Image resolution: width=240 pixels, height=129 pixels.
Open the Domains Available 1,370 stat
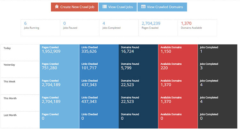(x=197, y=25)
